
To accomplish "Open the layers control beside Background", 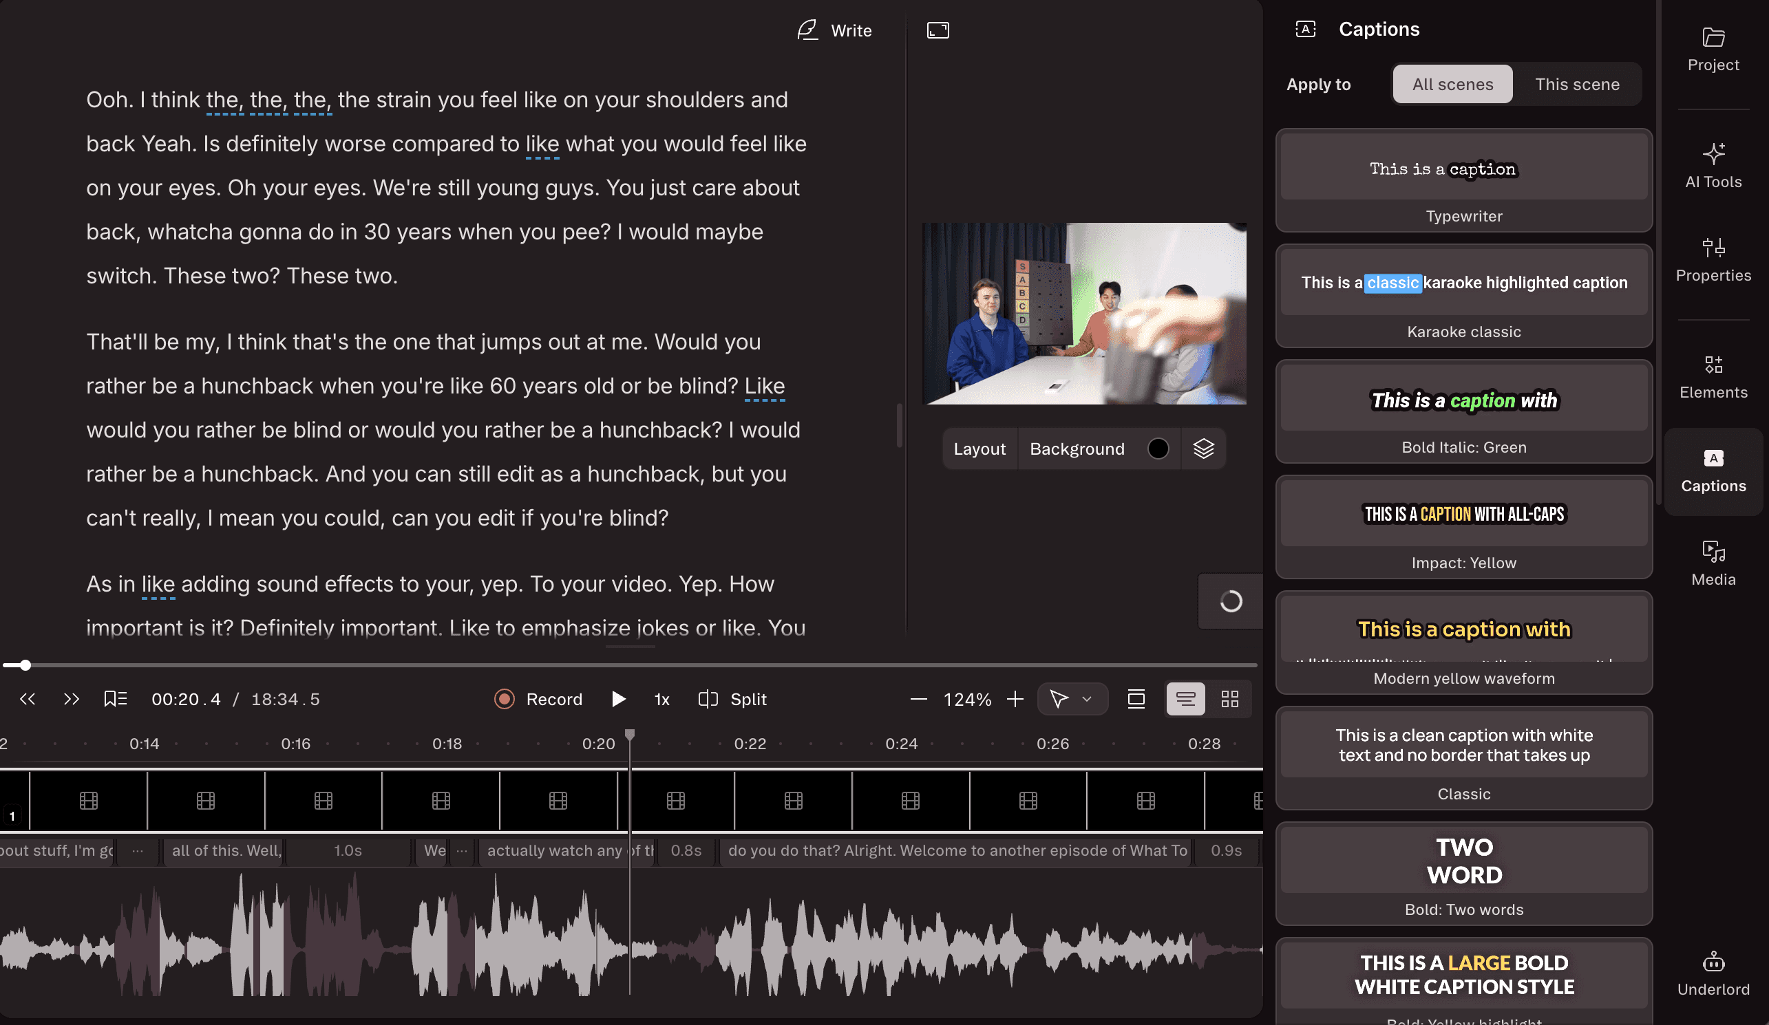I will coord(1203,449).
